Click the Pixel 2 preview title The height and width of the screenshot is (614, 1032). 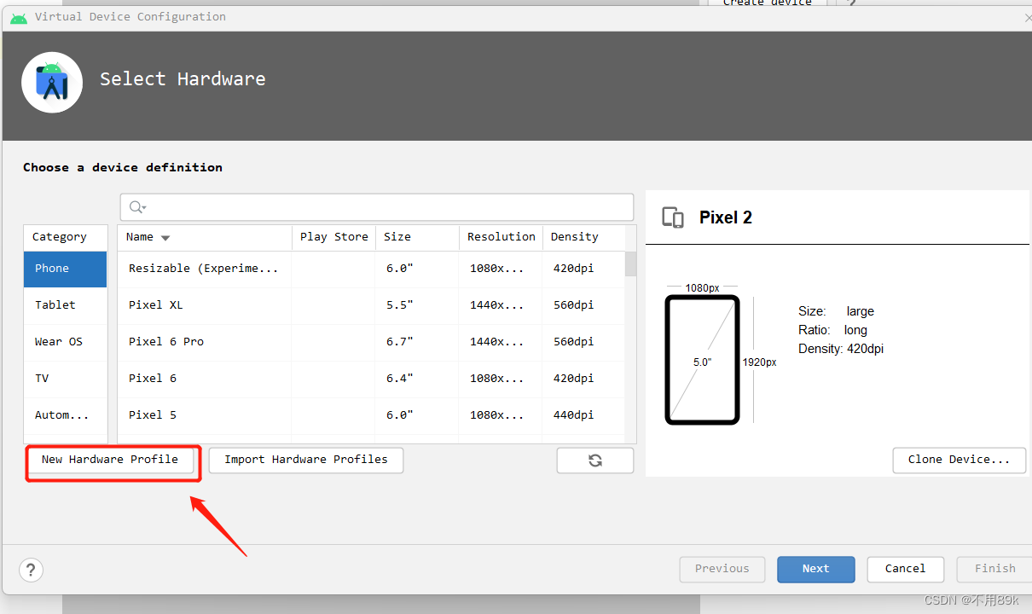[x=726, y=217]
